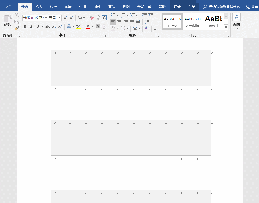Increase font size with the grow-font icon

(x=65, y=18)
